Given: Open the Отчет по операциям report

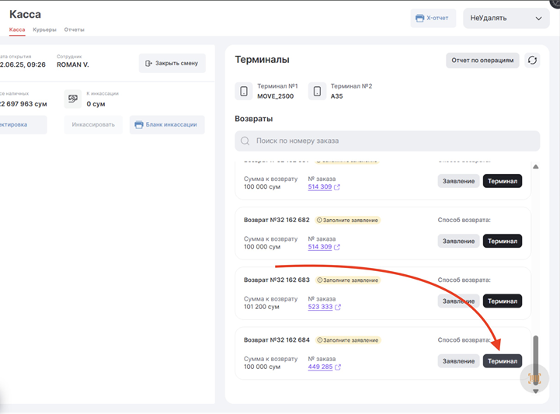Looking at the screenshot, I should [482, 60].
